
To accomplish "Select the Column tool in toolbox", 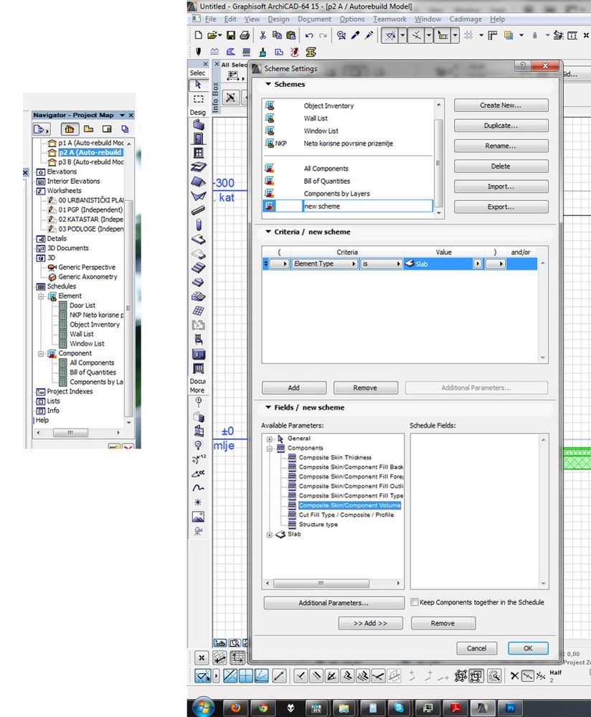I will click(x=199, y=225).
